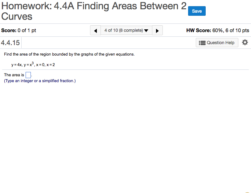Click 'The area is' label text

pos(14,75)
